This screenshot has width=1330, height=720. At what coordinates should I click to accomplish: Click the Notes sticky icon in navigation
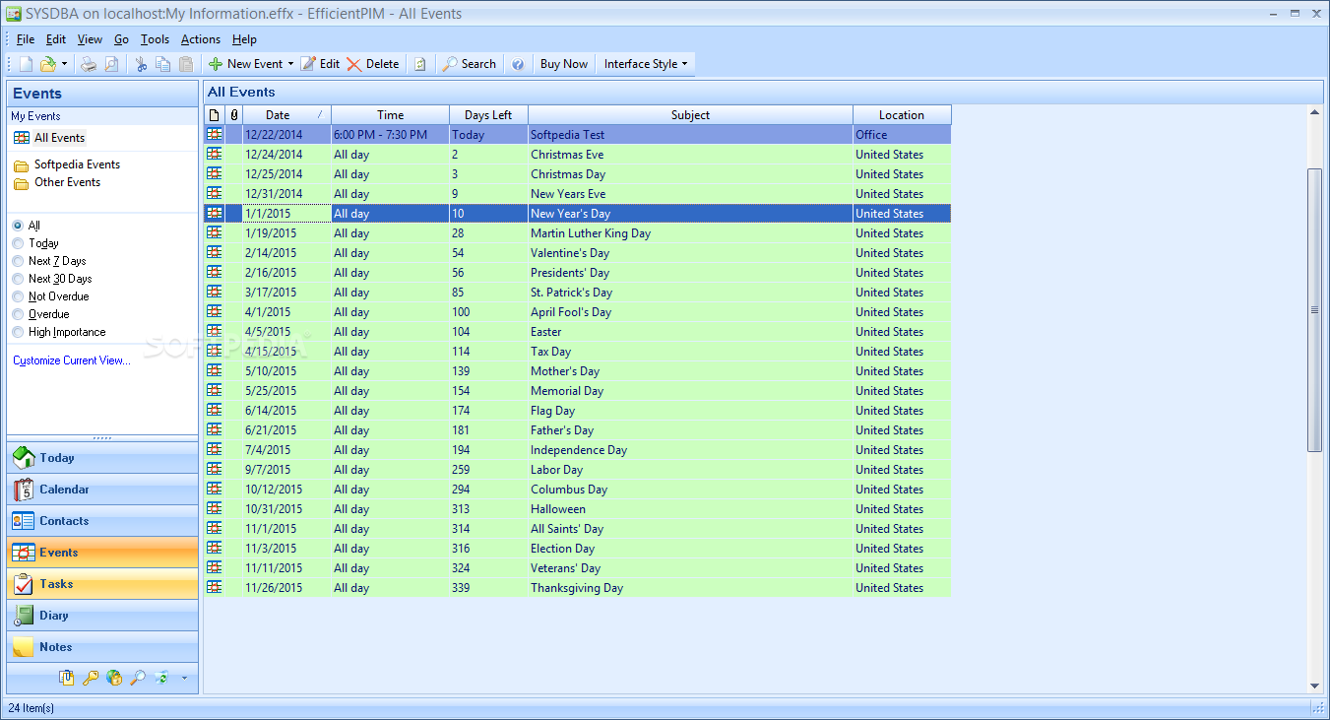point(24,647)
